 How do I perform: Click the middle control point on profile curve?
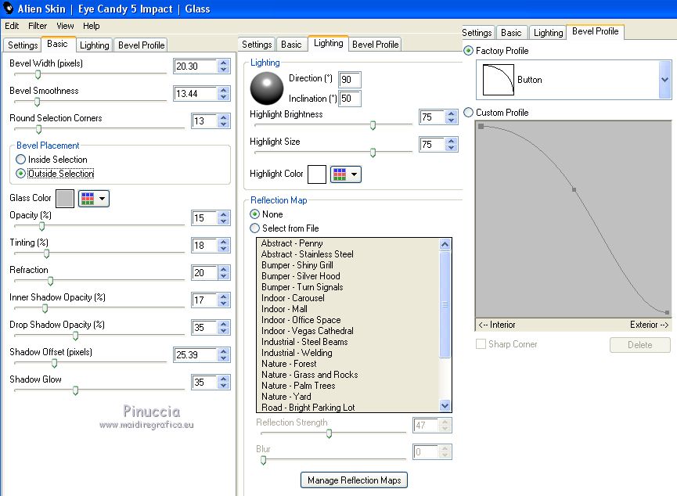point(574,189)
